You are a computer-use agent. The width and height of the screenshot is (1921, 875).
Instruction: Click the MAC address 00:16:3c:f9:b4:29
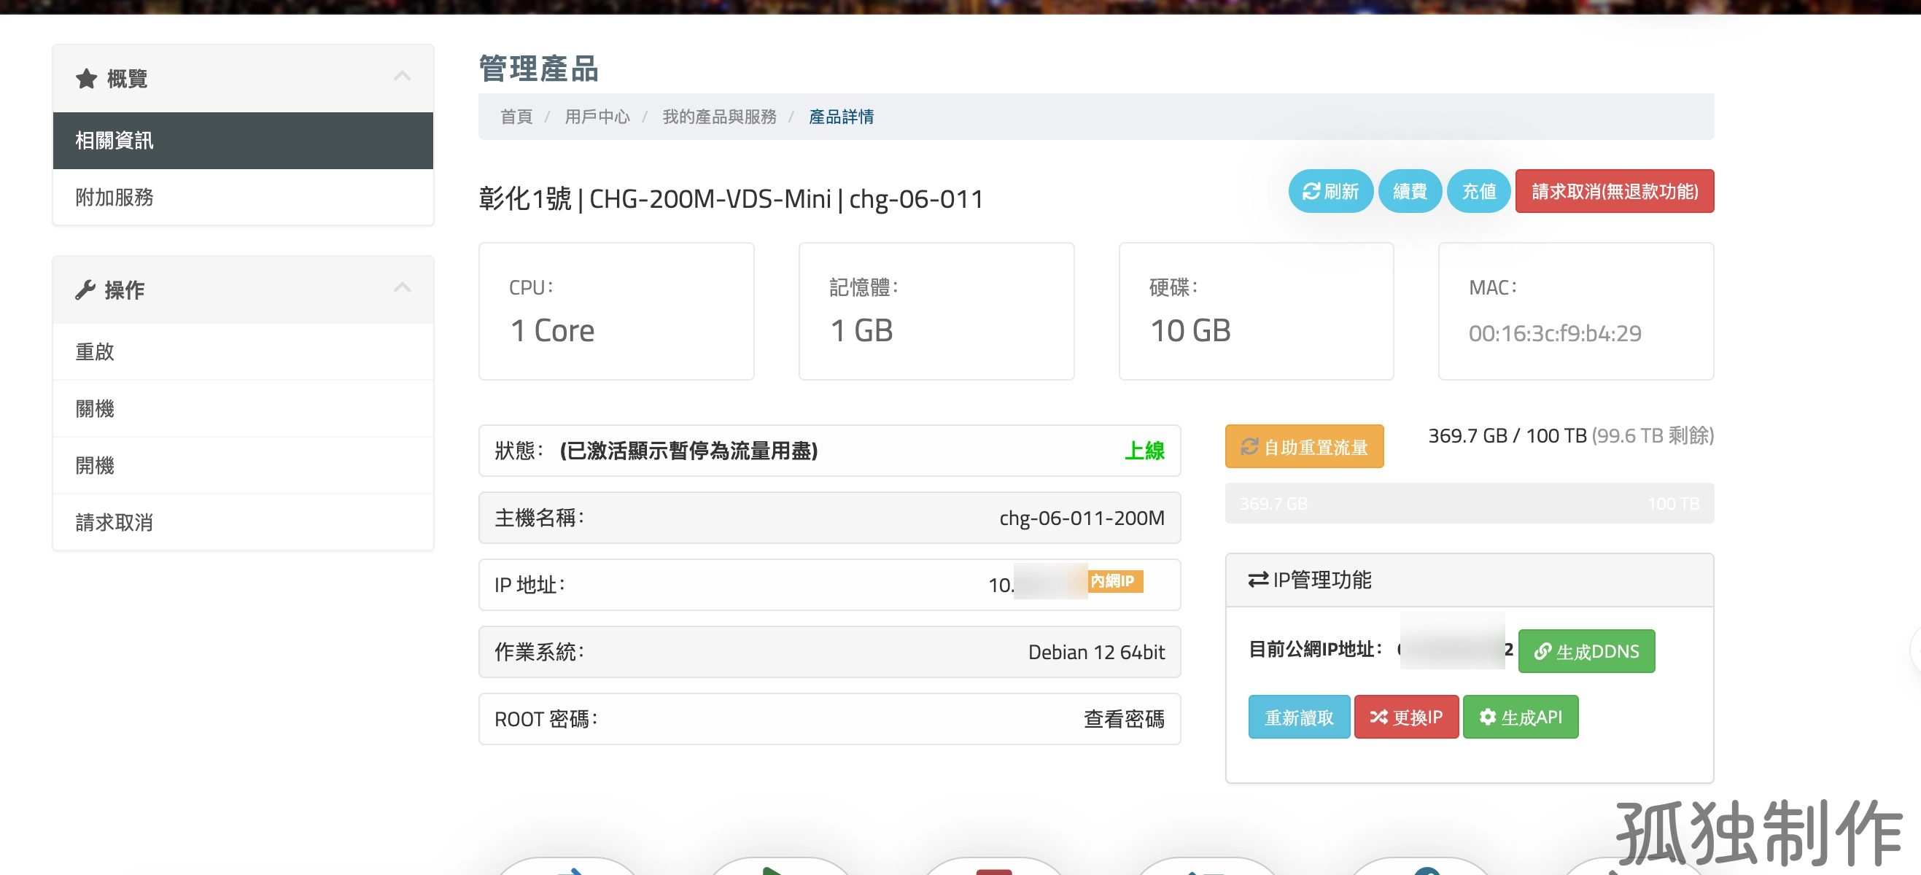(1555, 333)
